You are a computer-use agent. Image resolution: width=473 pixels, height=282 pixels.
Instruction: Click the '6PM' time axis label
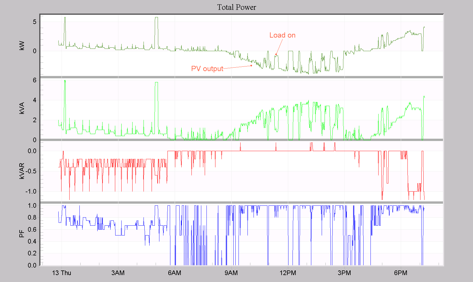[401, 273]
